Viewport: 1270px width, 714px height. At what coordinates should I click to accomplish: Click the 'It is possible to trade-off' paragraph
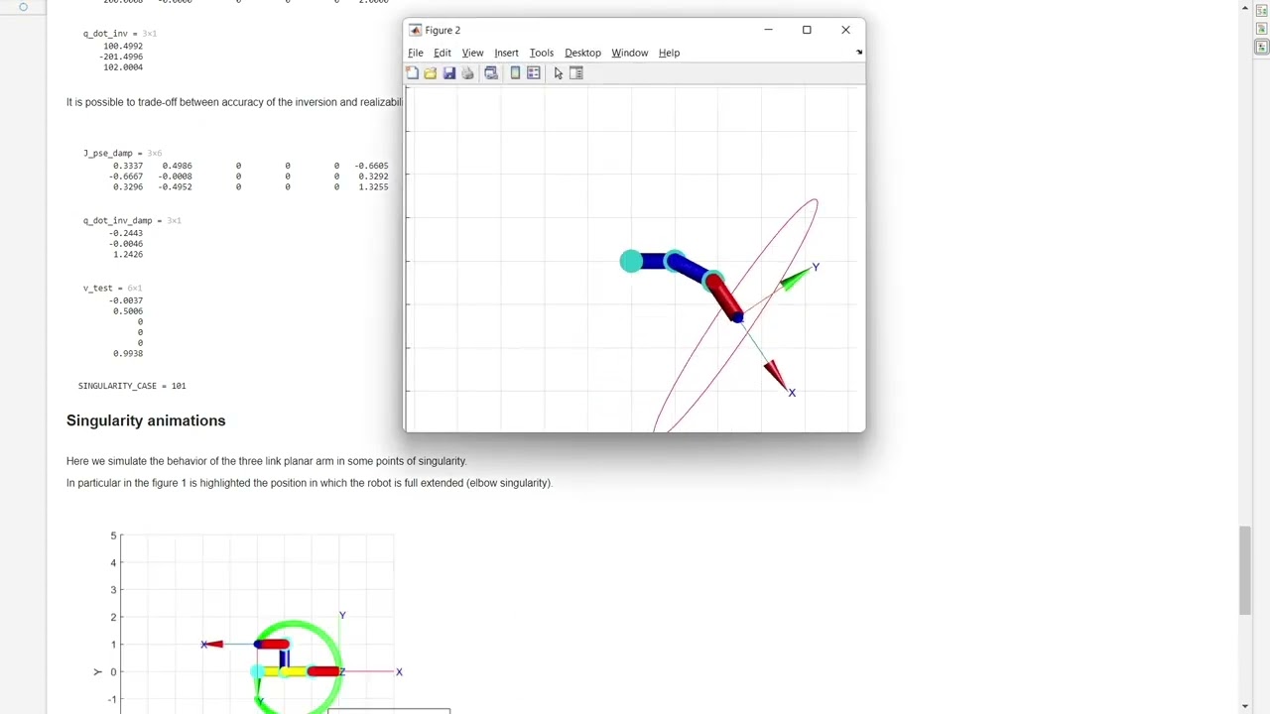pos(234,102)
